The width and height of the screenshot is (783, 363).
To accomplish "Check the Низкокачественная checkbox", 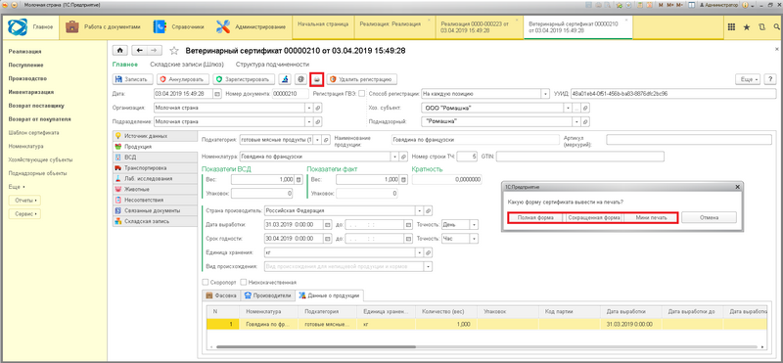I will (244, 282).
